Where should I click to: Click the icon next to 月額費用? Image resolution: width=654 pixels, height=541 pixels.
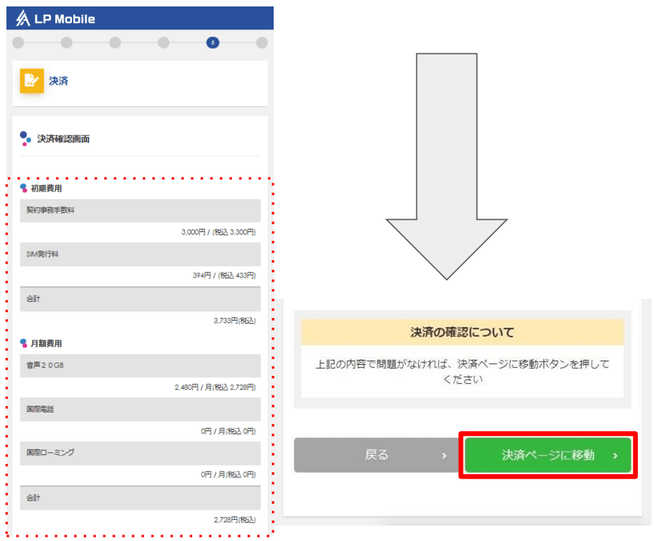tap(24, 343)
